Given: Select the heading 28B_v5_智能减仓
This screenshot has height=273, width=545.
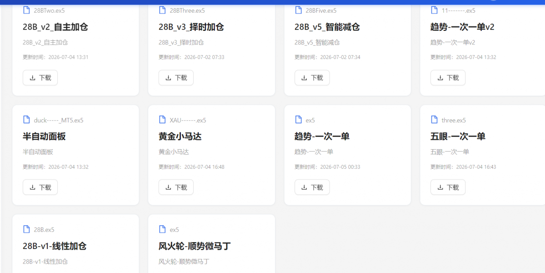Looking at the screenshot, I should pyautogui.click(x=327, y=27).
